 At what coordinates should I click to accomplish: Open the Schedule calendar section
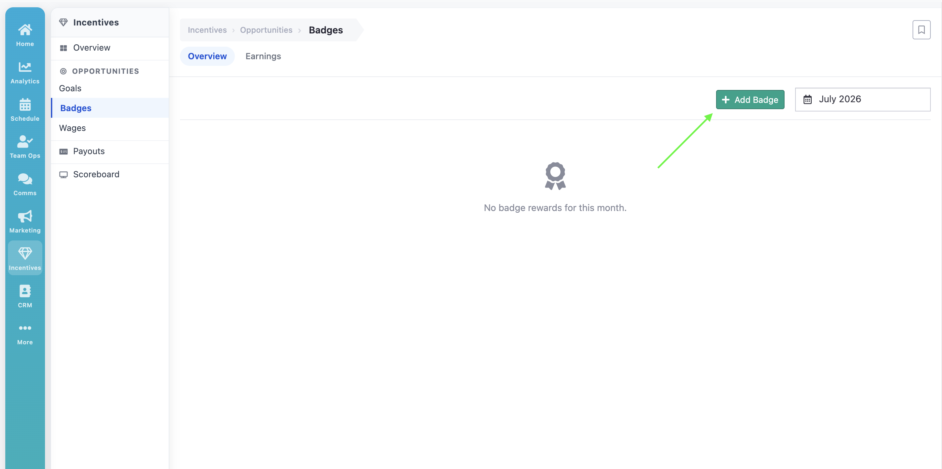25,110
